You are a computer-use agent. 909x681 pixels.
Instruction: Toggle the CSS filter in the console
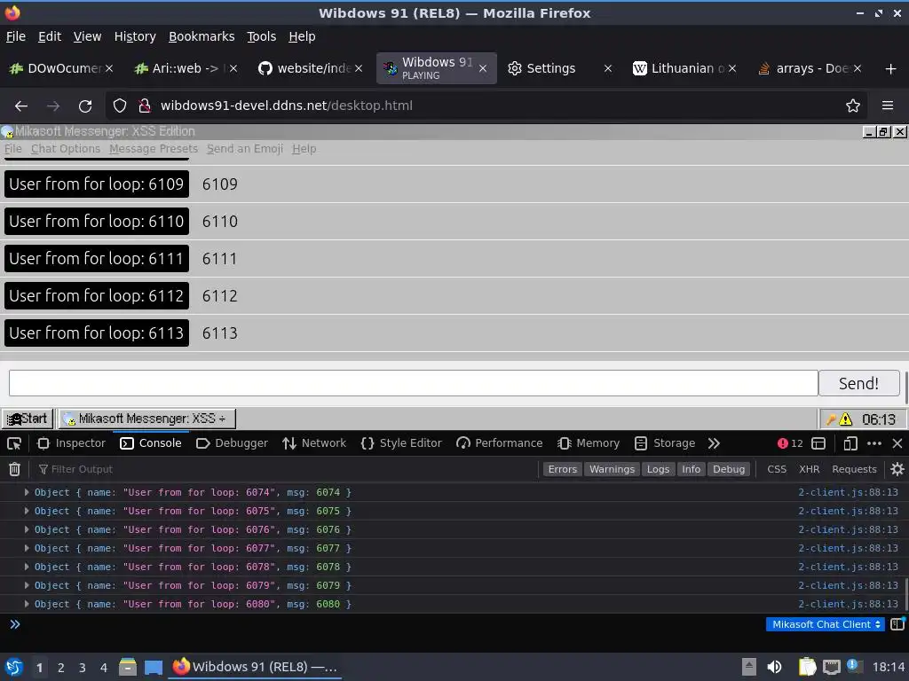click(x=777, y=469)
